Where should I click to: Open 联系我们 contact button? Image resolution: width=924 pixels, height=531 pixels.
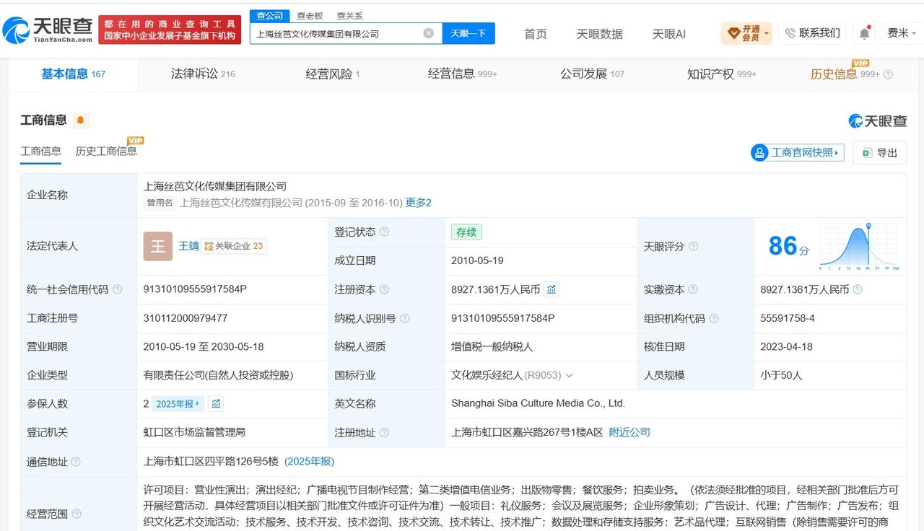point(812,33)
